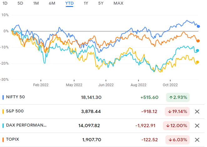Switch to the 1D time range

(5, 3)
